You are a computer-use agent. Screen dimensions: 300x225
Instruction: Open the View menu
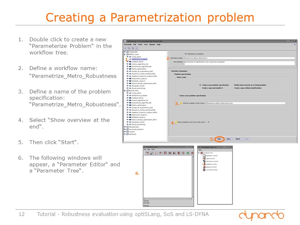(x=146, y=45)
